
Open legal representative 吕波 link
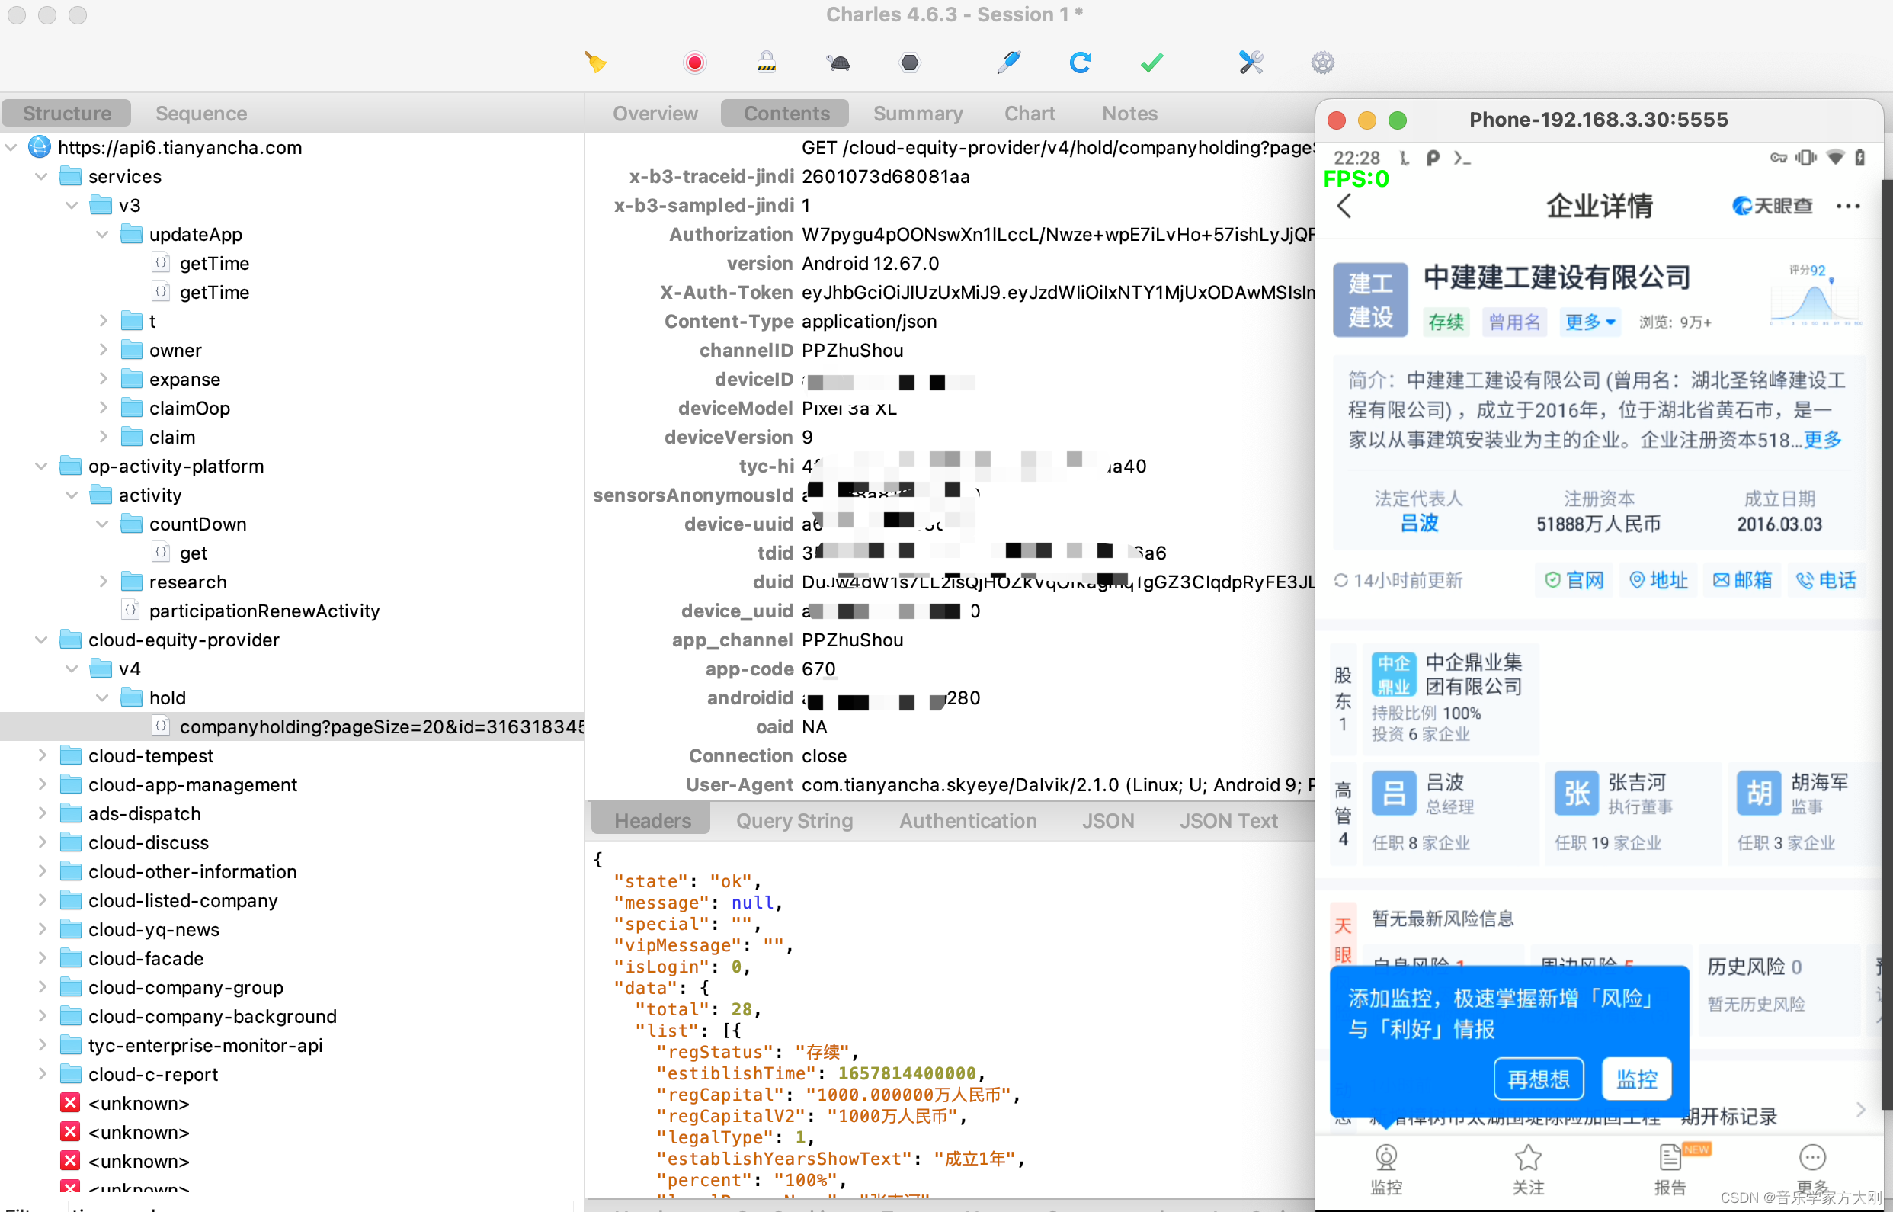1418,524
